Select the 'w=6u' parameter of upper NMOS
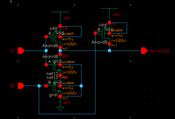175x119 pixels. click(x=68, y=67)
